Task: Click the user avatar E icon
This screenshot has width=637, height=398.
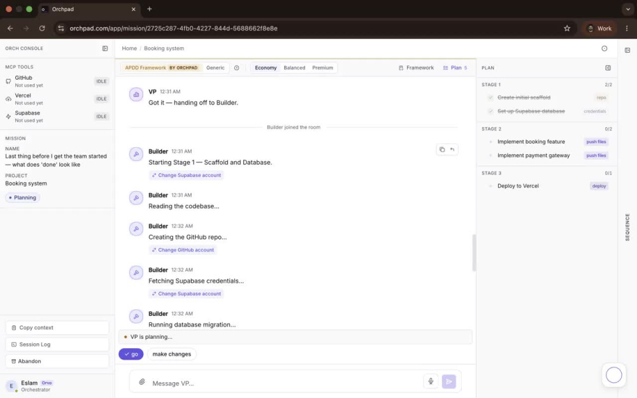Action: click(x=11, y=386)
